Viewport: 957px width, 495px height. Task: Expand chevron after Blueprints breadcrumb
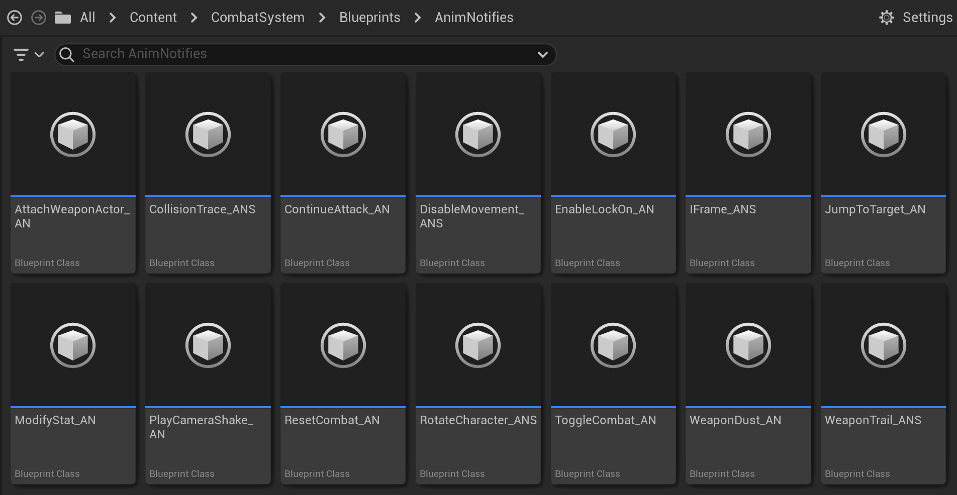click(418, 18)
